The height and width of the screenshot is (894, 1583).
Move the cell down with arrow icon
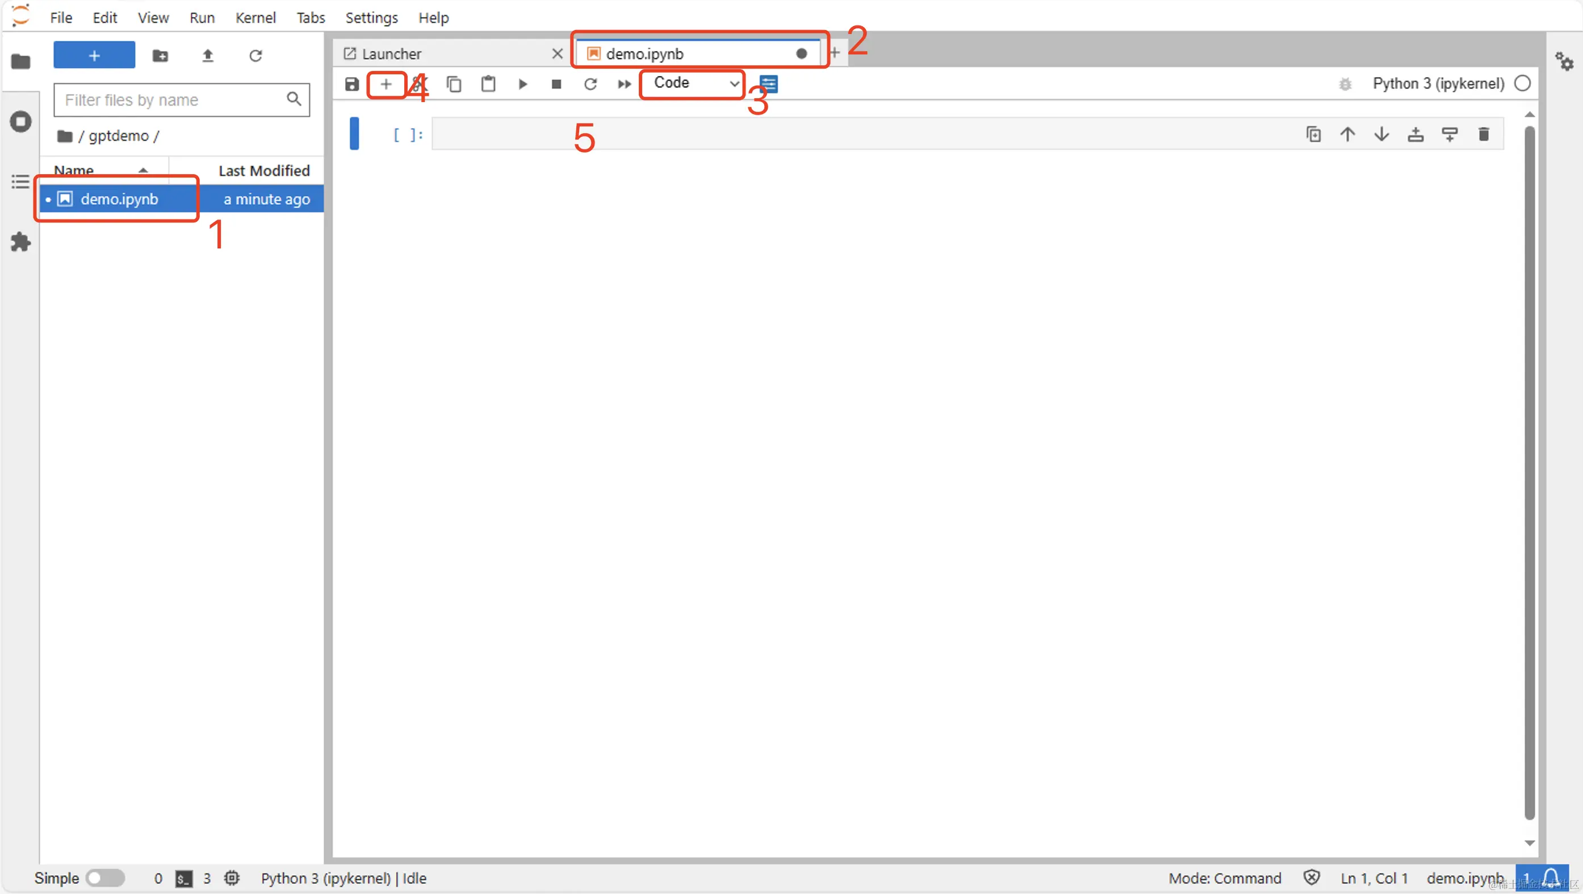pyautogui.click(x=1381, y=134)
